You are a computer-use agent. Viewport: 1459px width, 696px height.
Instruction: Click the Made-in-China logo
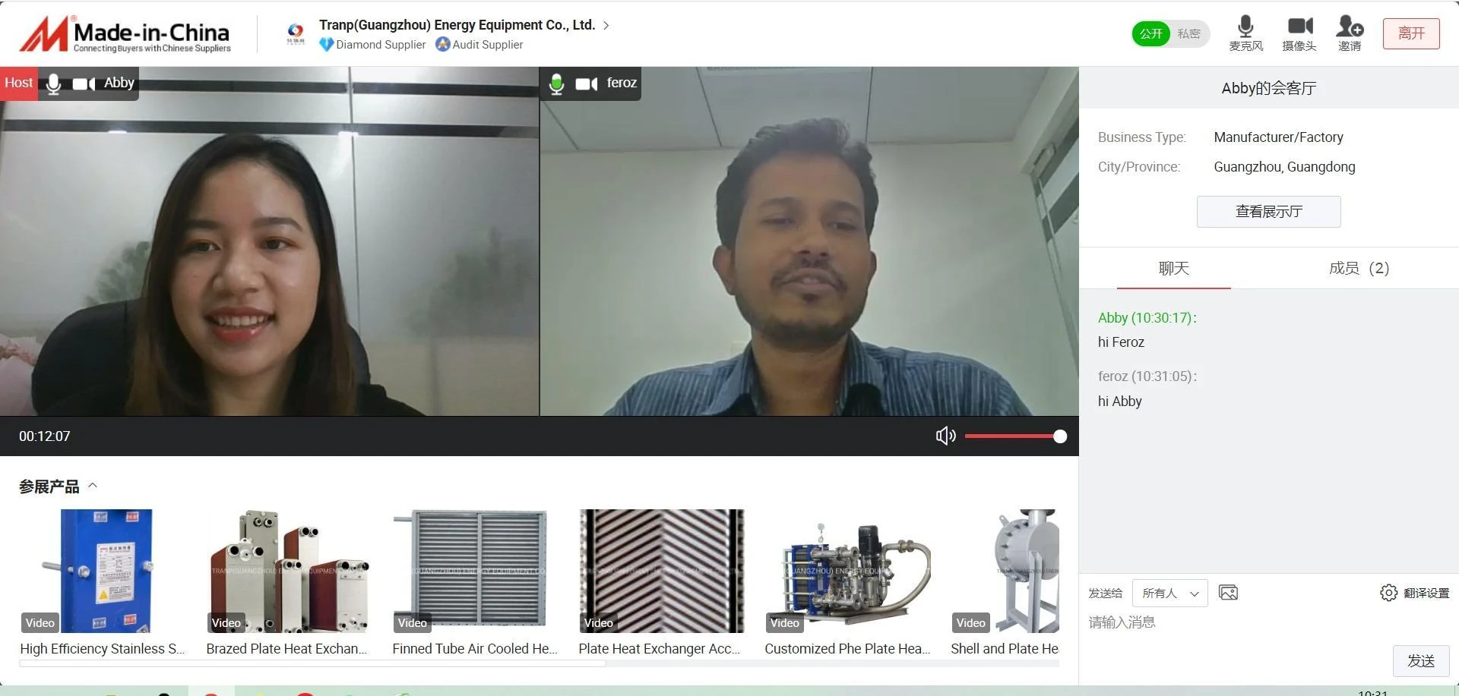(x=125, y=34)
